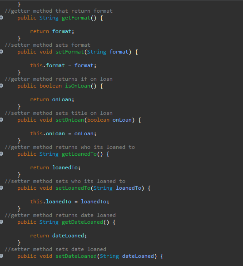
Task: Click the setDateLoaned method name
Action: (x=76, y=256)
